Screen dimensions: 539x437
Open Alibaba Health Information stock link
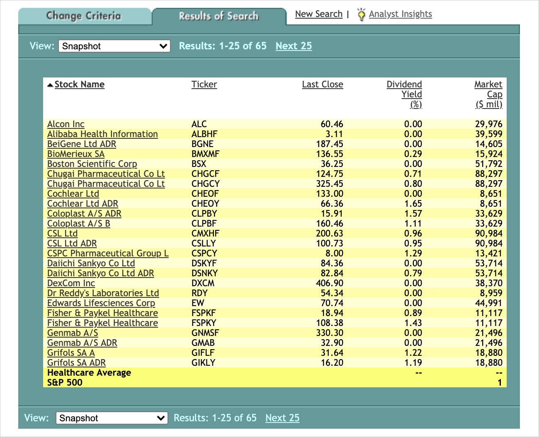pos(102,134)
